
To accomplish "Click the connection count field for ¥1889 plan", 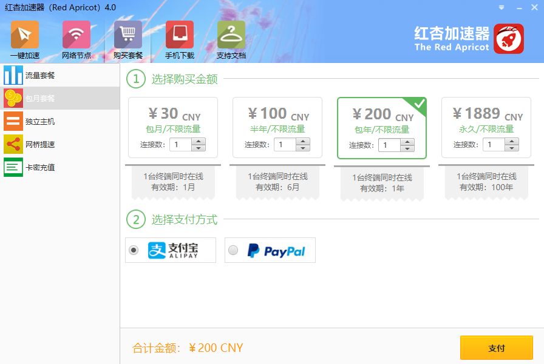I will [494, 145].
